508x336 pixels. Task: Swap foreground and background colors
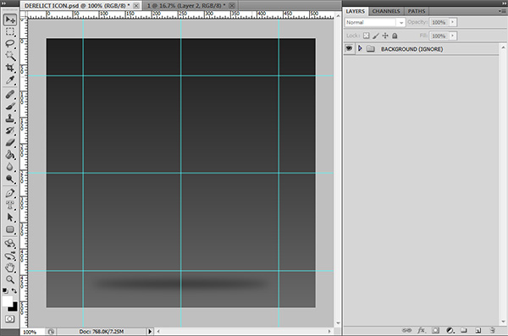point(14,290)
